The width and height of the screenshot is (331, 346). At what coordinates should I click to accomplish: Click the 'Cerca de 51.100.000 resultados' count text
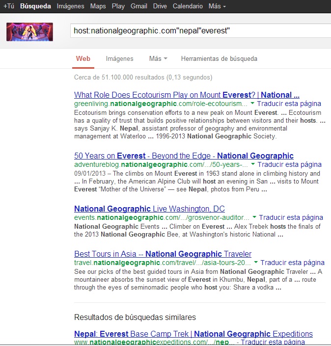tap(143, 77)
